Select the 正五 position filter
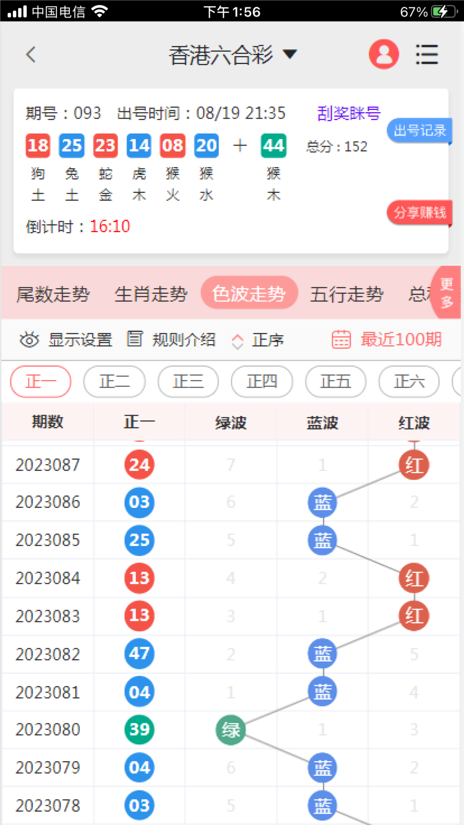This screenshot has height=825, width=464. 335,381
